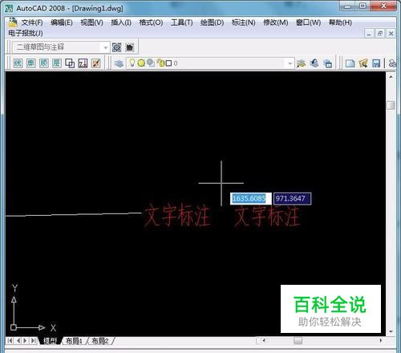The height and width of the screenshot is (353, 401).
Task: Click the Open file icon
Action: [x=363, y=63]
